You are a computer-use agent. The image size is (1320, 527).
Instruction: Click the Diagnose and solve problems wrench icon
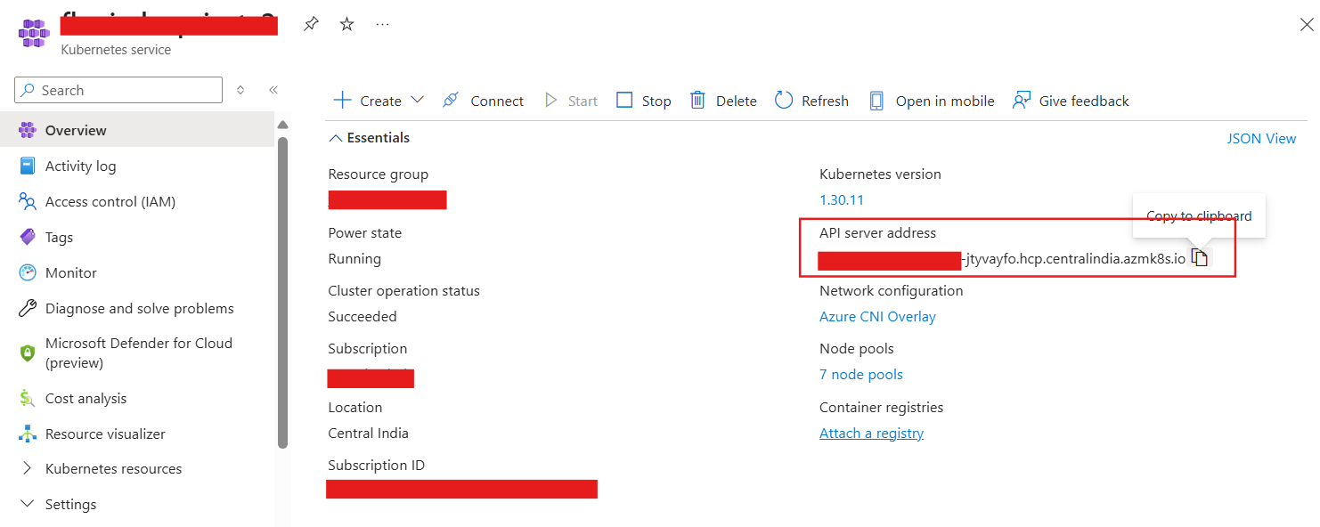(x=28, y=308)
